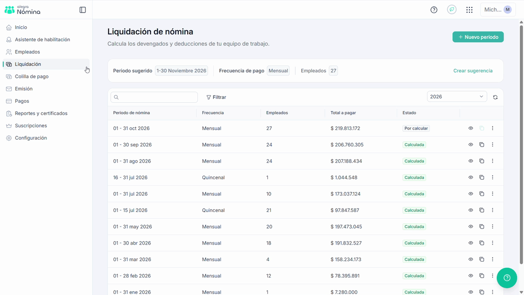View the 16 - 31 jul 2026 period
The height and width of the screenshot is (295, 524).
click(x=471, y=178)
